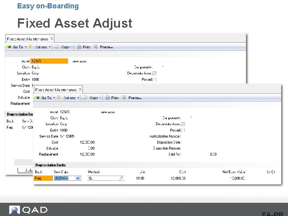Click Entity value 1000 in back window
Image resolution: width=288 pixels, height=216 pixels.
(x=35, y=80)
